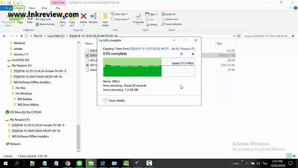Screen dimensions: 298x168
Task: Click Local Disk (C:) in breadcrumb
Action: (56, 36)
